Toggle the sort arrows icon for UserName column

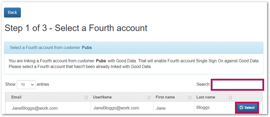pyautogui.click(x=149, y=98)
